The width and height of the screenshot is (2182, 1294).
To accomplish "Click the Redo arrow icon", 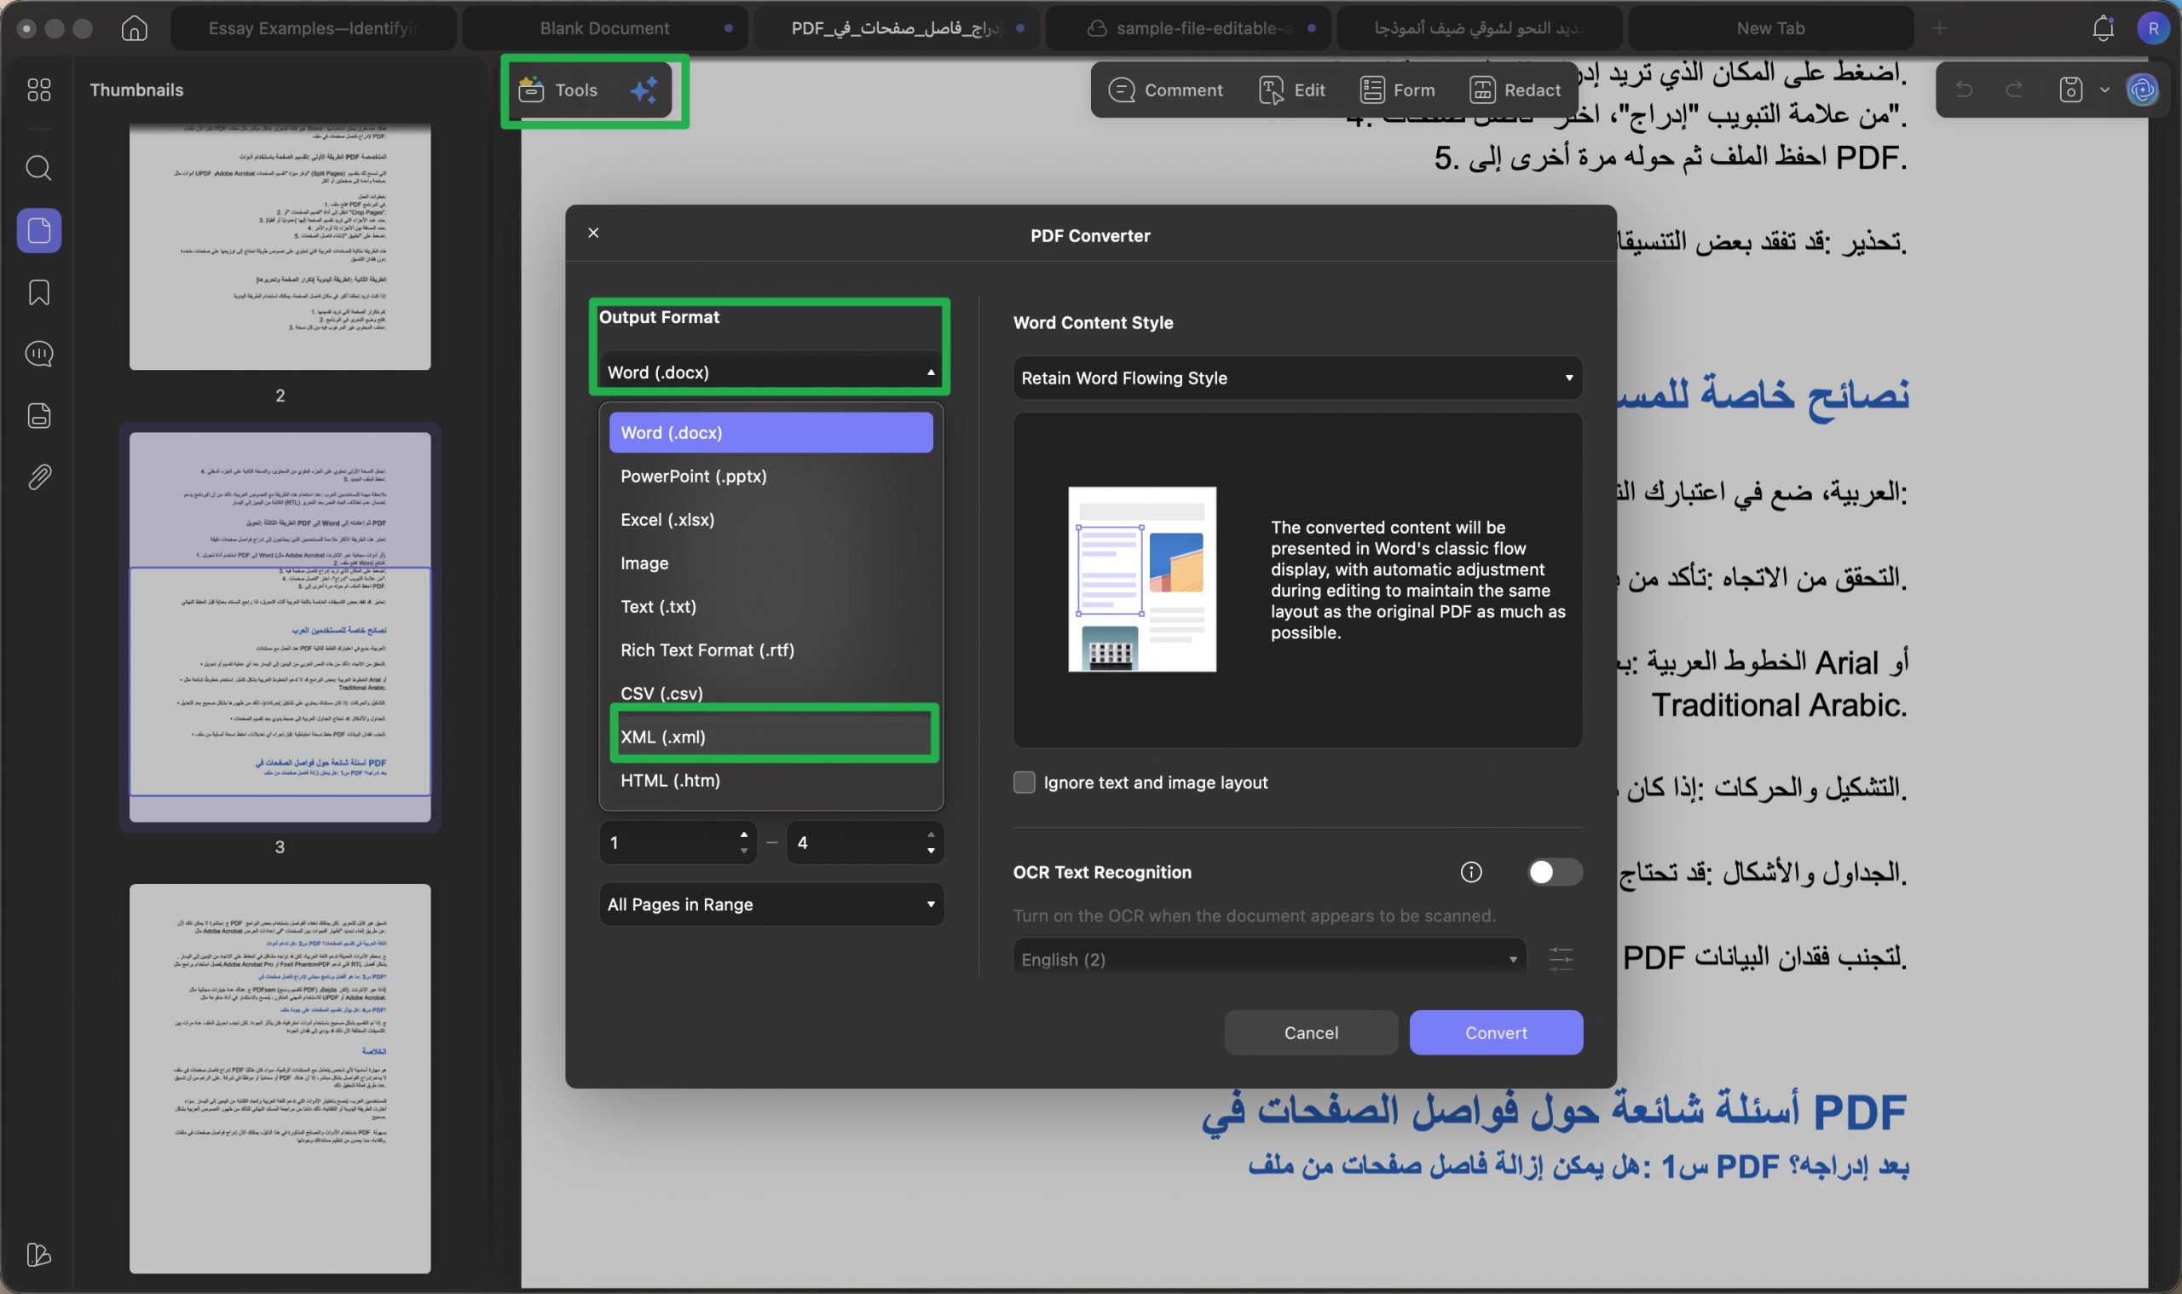I will [2015, 89].
